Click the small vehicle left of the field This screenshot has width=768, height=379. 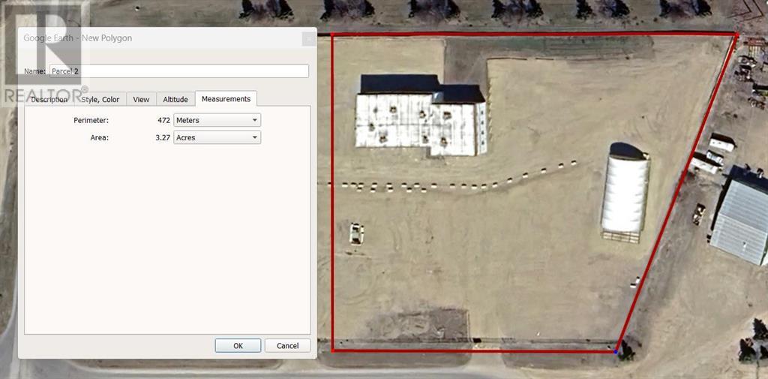point(357,233)
